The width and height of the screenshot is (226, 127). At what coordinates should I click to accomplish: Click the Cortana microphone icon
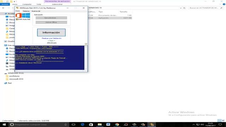click(66, 125)
